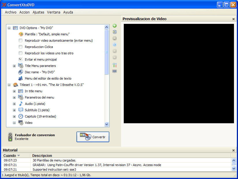Click the In title menu icon
This screenshot has width=238, height=179.
(20, 91)
